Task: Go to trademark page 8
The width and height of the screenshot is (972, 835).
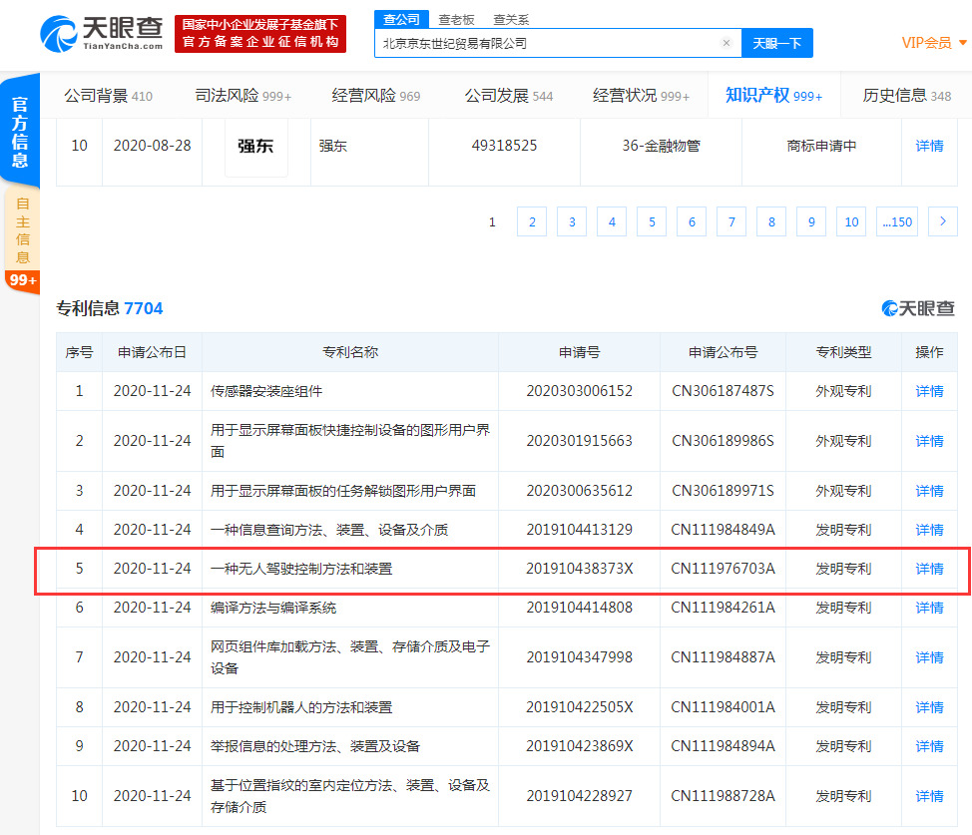Action: click(x=771, y=221)
